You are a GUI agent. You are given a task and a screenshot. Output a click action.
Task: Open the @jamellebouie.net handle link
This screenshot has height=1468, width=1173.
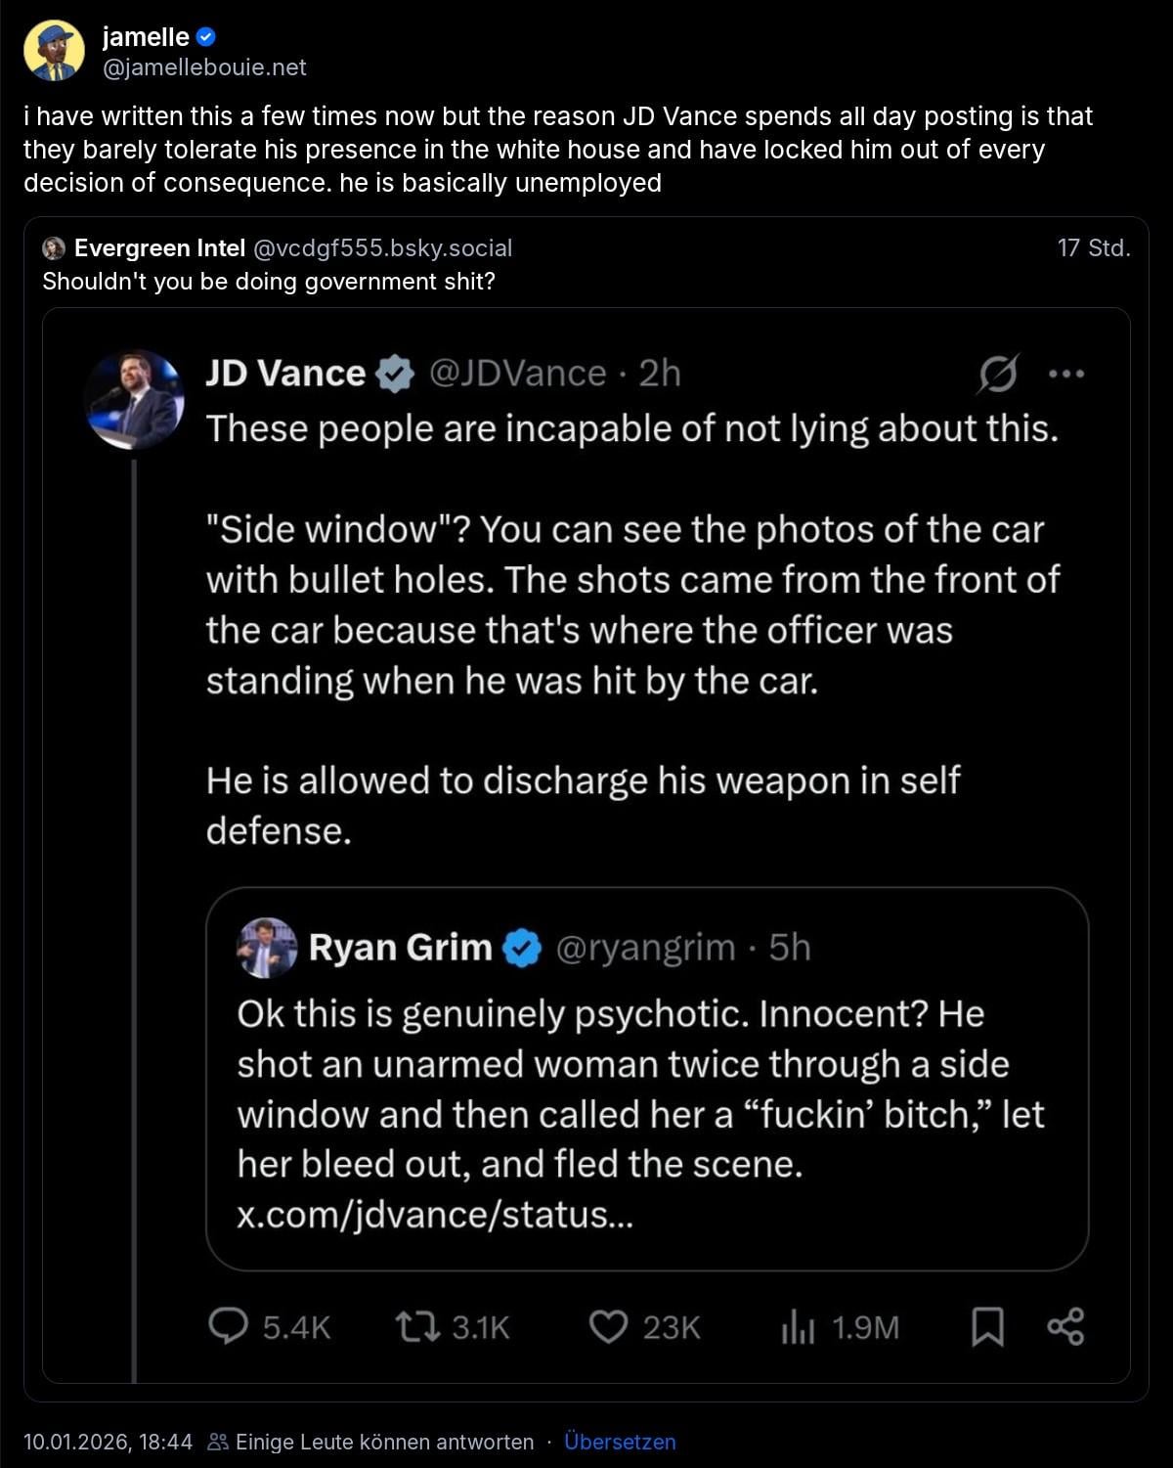[x=204, y=67]
